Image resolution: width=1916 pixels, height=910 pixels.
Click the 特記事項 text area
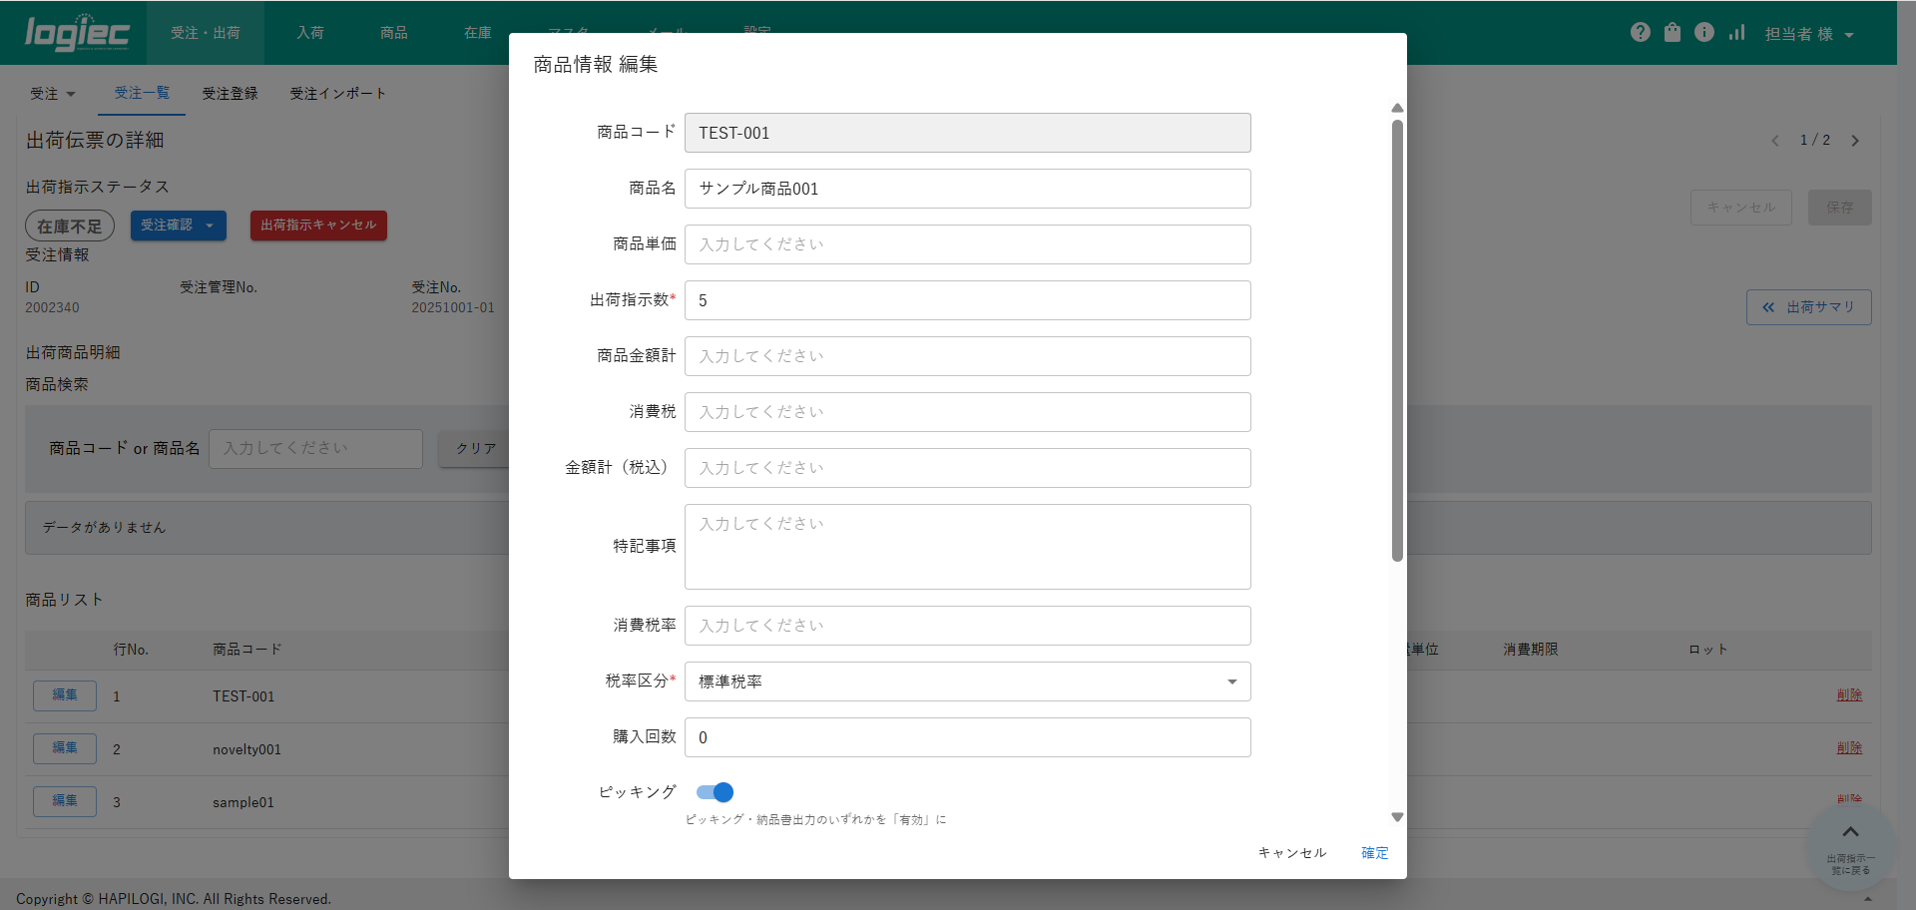click(967, 547)
